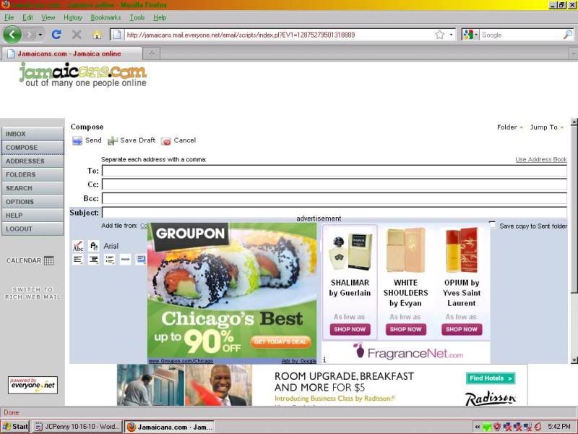Viewport: 578px width, 434px height.
Task: Click the browser Forward arrow button
Action: coord(29,35)
